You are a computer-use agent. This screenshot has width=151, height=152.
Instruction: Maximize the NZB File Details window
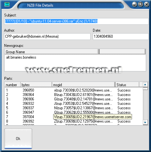click(141, 4)
